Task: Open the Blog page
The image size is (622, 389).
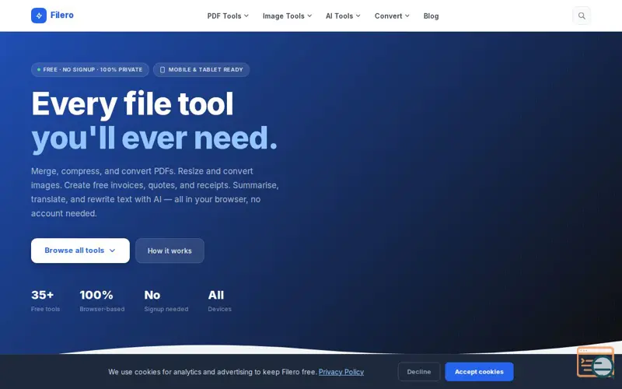Action: (431, 16)
